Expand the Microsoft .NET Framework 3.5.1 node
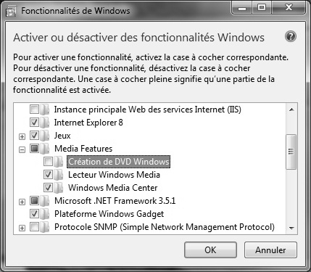 coord(22,202)
